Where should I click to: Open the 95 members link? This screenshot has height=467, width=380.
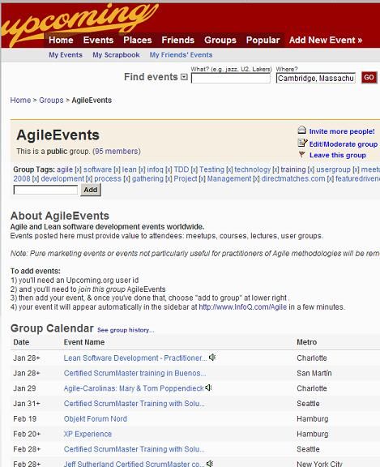(117, 152)
